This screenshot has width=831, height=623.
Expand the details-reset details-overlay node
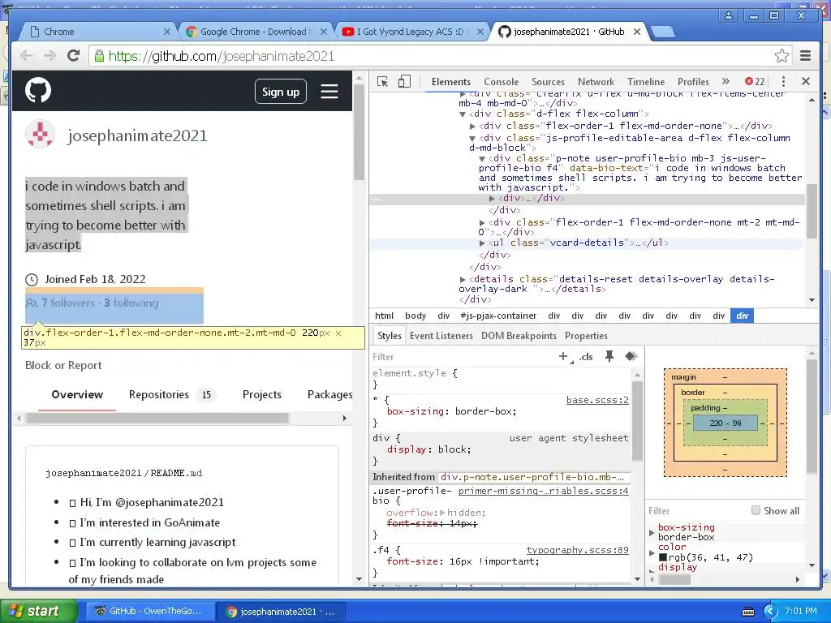point(463,279)
